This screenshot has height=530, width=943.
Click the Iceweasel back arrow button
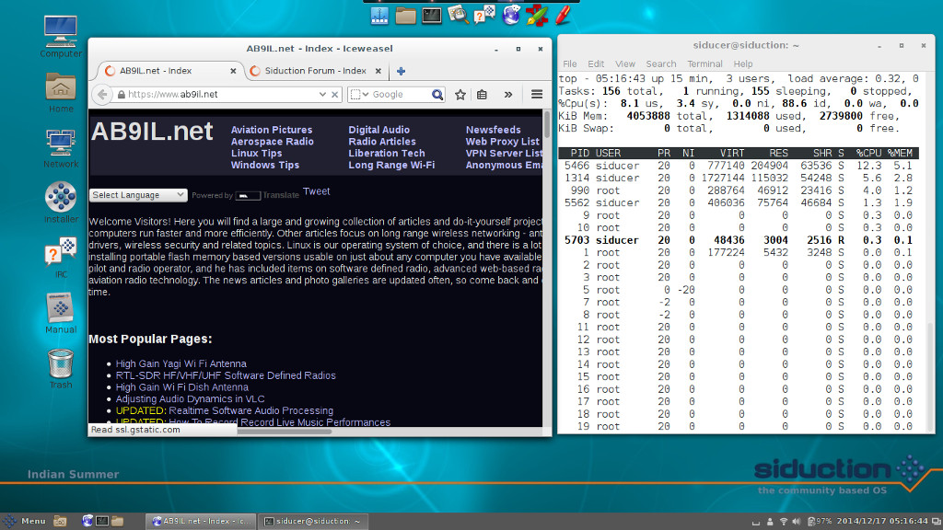coord(102,95)
